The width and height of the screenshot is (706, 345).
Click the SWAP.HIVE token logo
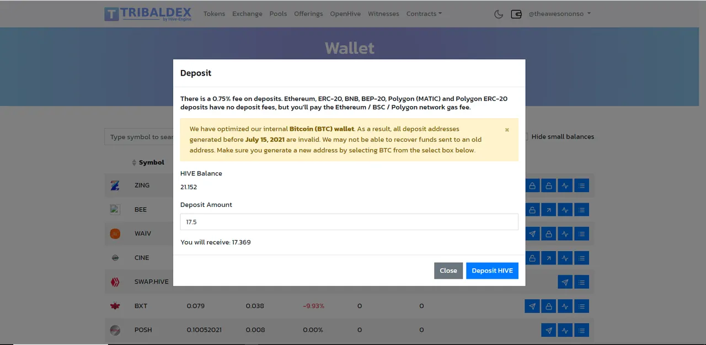pyautogui.click(x=115, y=282)
